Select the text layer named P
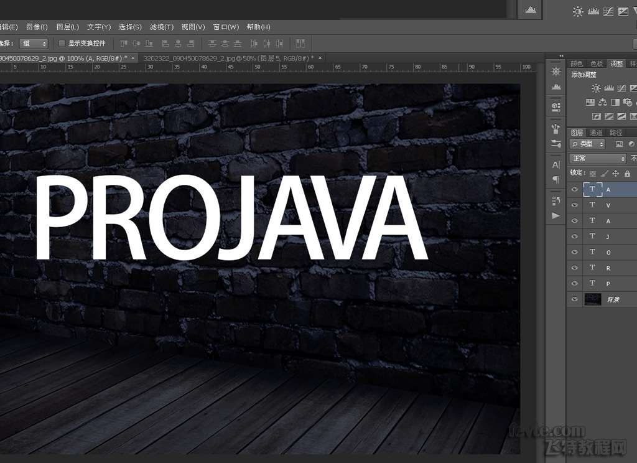Viewport: 637px width, 463px height. 610,283
